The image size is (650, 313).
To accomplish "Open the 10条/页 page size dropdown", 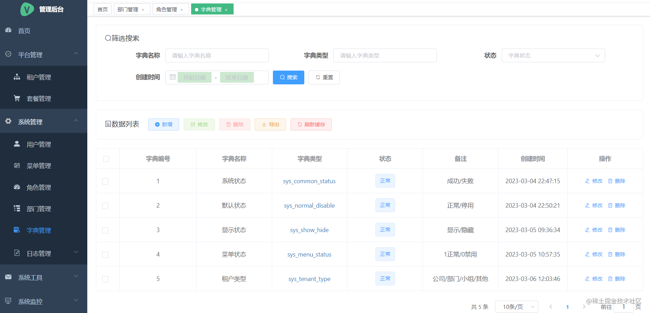I will (x=516, y=306).
